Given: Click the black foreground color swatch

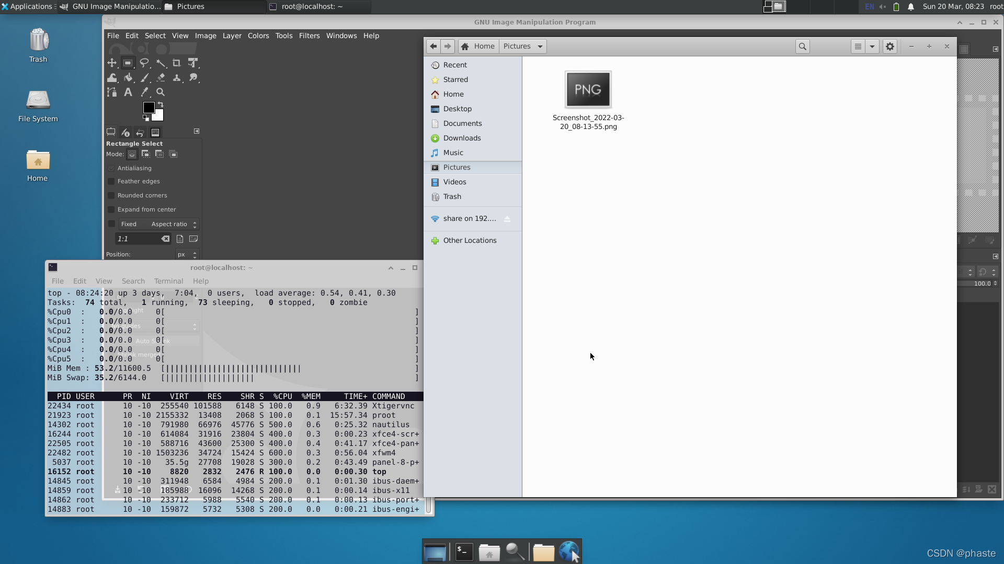Looking at the screenshot, I should [149, 107].
